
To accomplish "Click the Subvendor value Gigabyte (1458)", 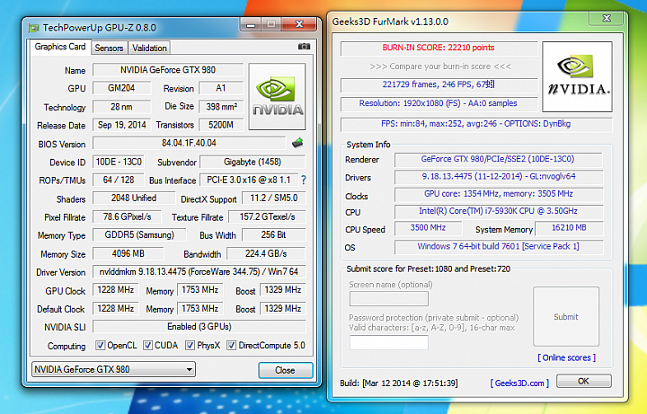I will (253, 162).
